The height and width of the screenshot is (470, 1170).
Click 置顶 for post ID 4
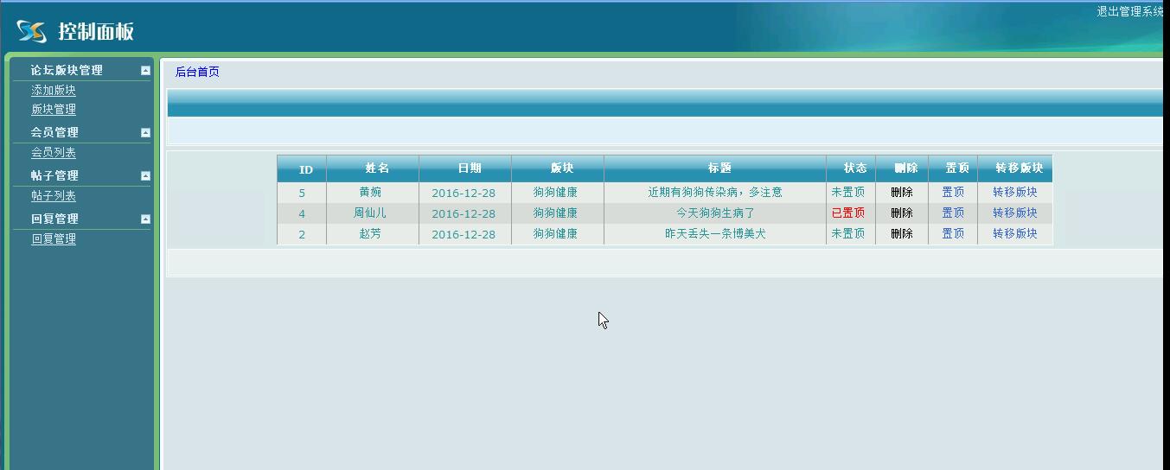(x=953, y=213)
